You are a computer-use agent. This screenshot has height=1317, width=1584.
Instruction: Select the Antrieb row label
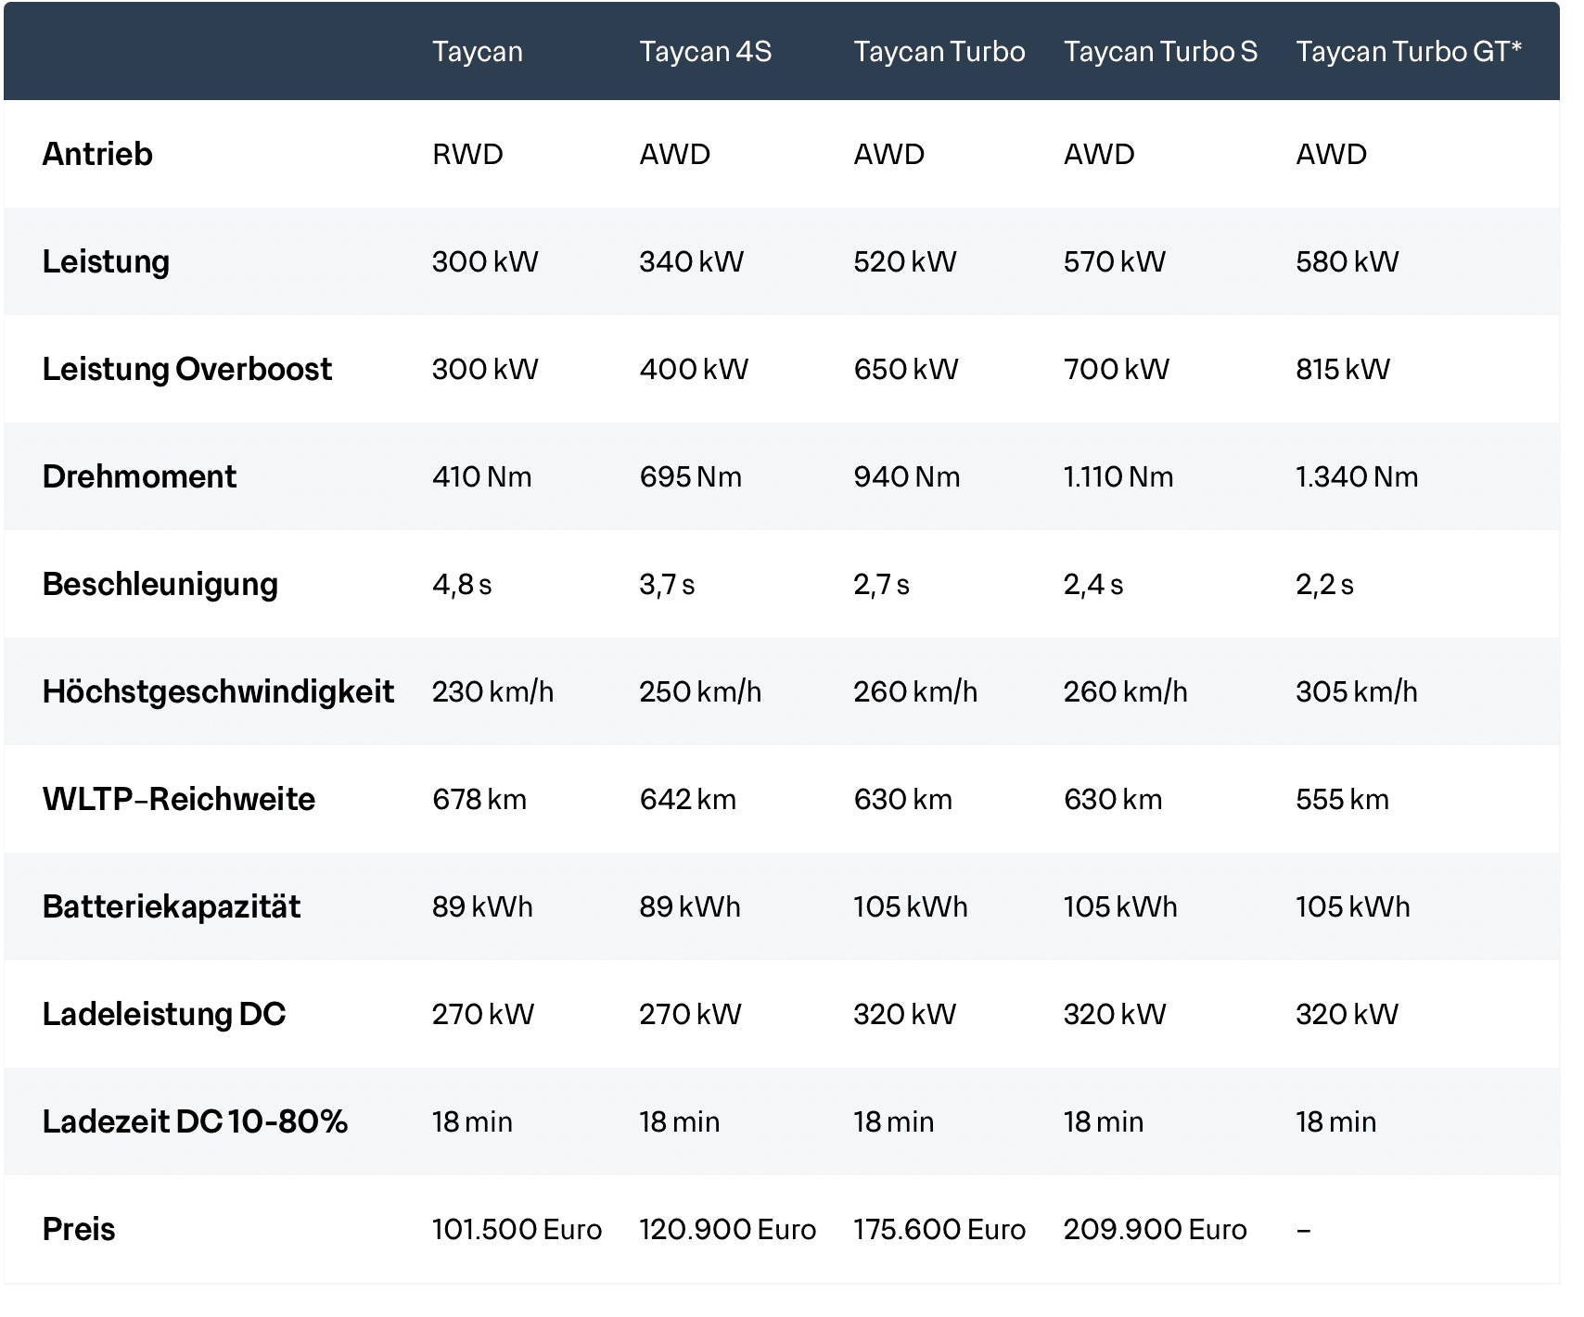(97, 154)
